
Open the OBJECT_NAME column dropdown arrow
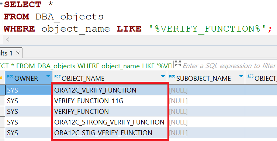(163, 76)
